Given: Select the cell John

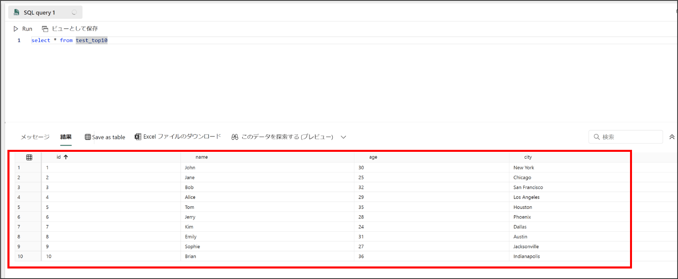Looking at the screenshot, I should (x=267, y=168).
